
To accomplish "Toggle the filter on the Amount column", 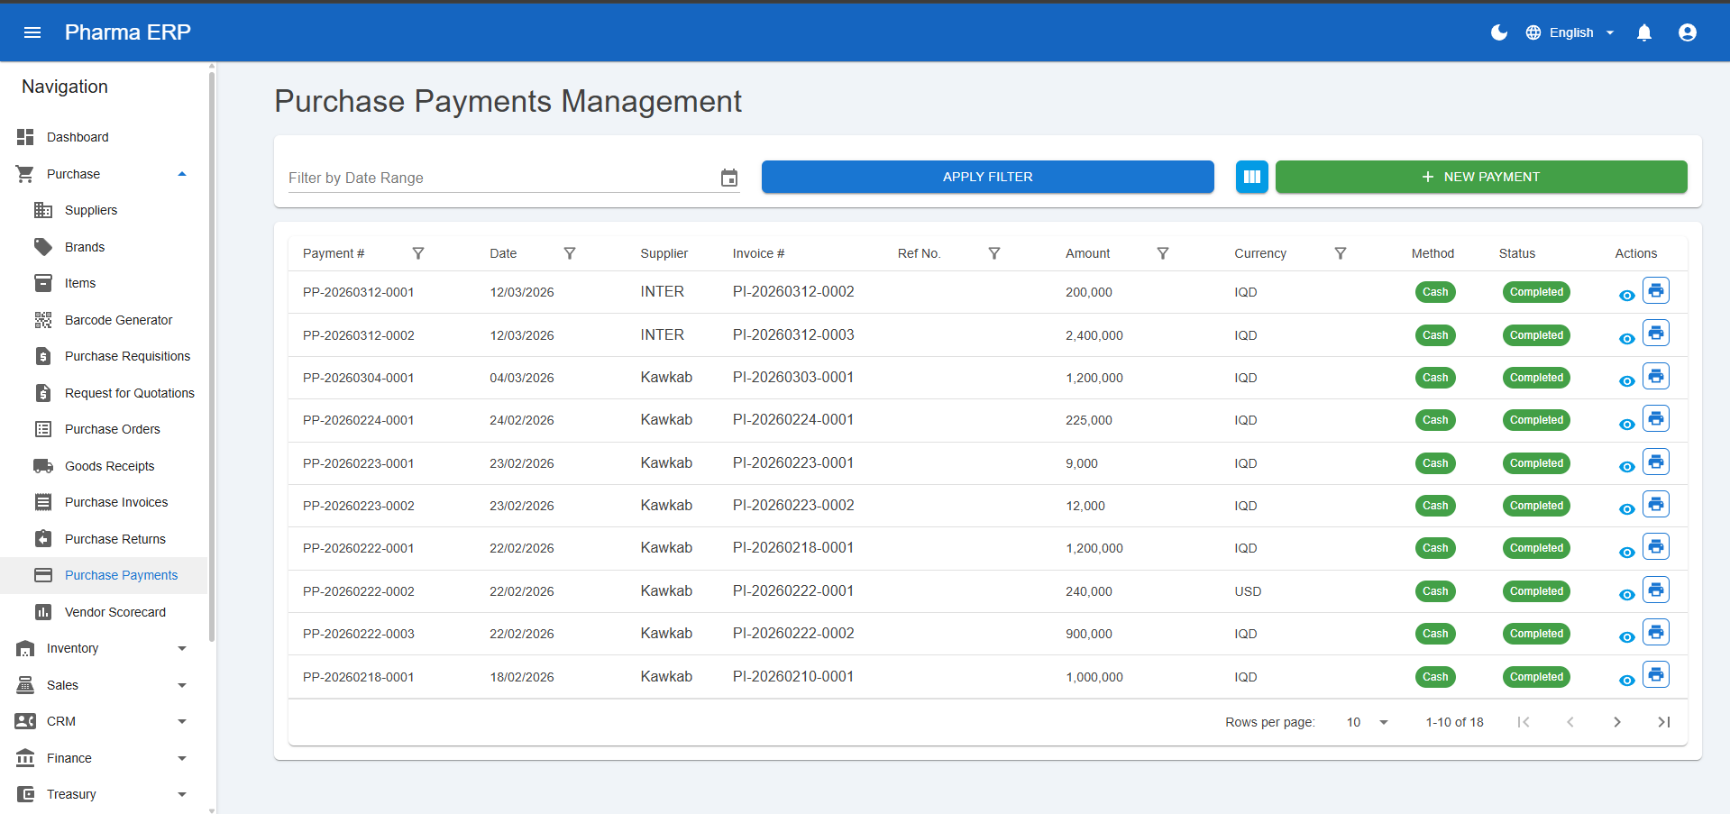I will point(1162,253).
